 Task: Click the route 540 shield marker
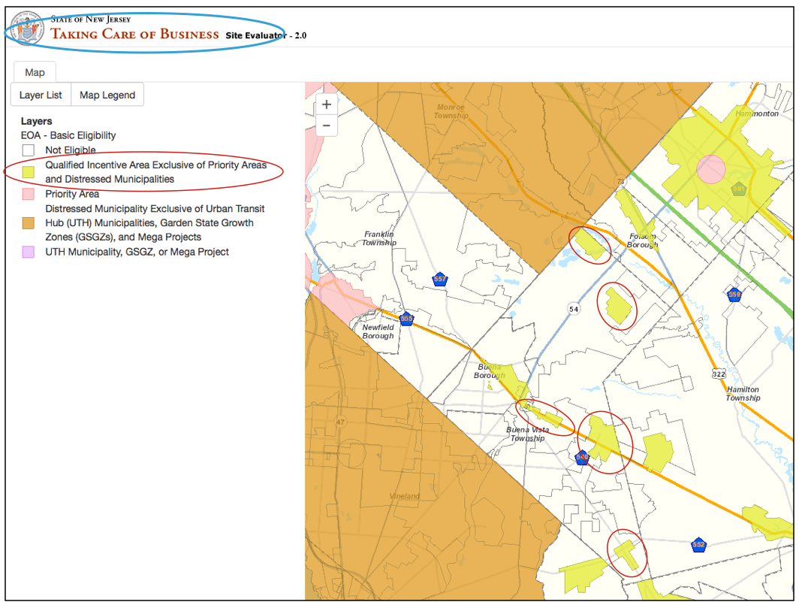coord(582,457)
